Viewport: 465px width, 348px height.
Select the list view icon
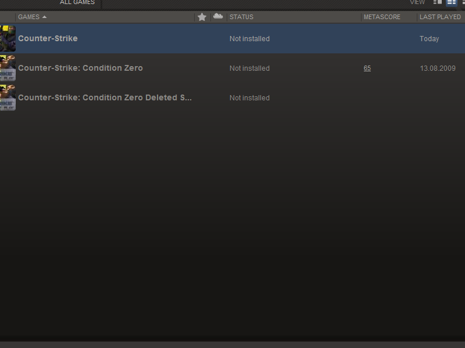click(x=452, y=2)
